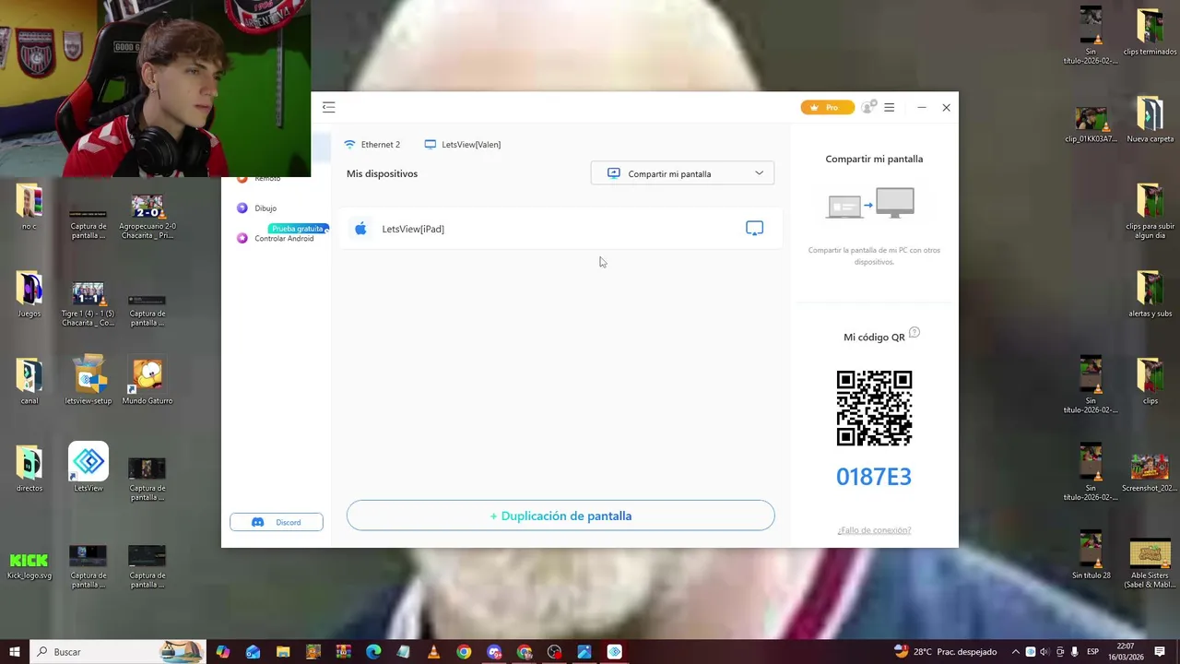The width and height of the screenshot is (1180, 664).
Task: Show hidden system tray icons chevron
Action: 1016,652
